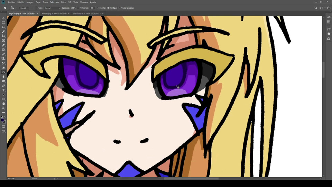This screenshot has width=332, height=187.
Task: Change the screen mode
Action: click(x=3, y=131)
